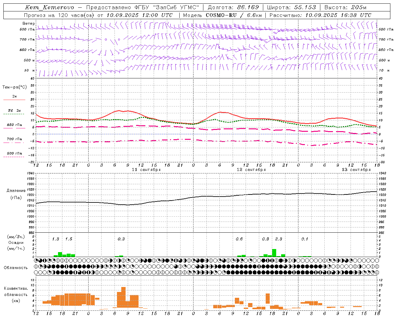
Task: Click the '1.5' precipitation total
Action: [69, 239]
